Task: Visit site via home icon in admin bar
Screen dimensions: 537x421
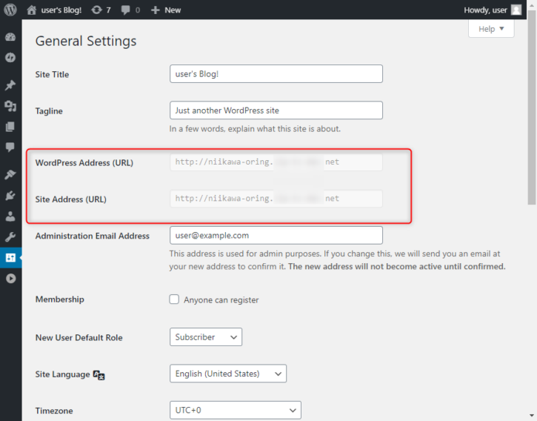Action: pyautogui.click(x=32, y=10)
